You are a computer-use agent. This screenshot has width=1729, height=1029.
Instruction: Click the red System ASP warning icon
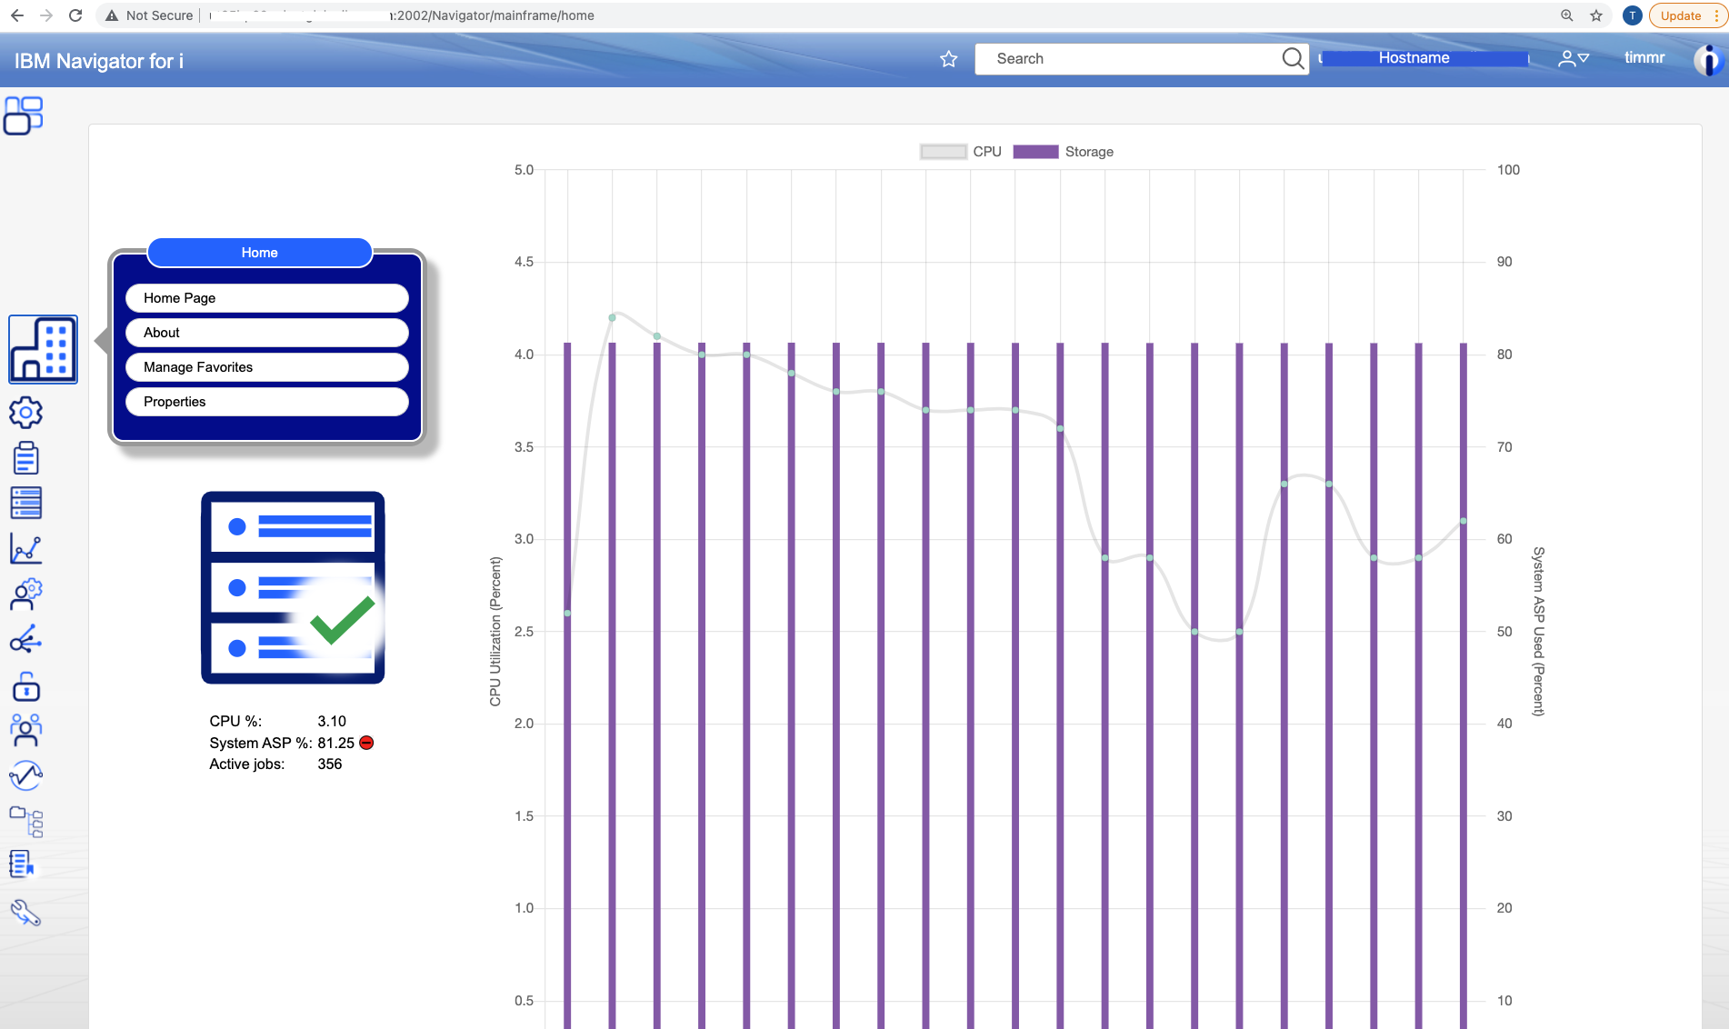(x=366, y=743)
